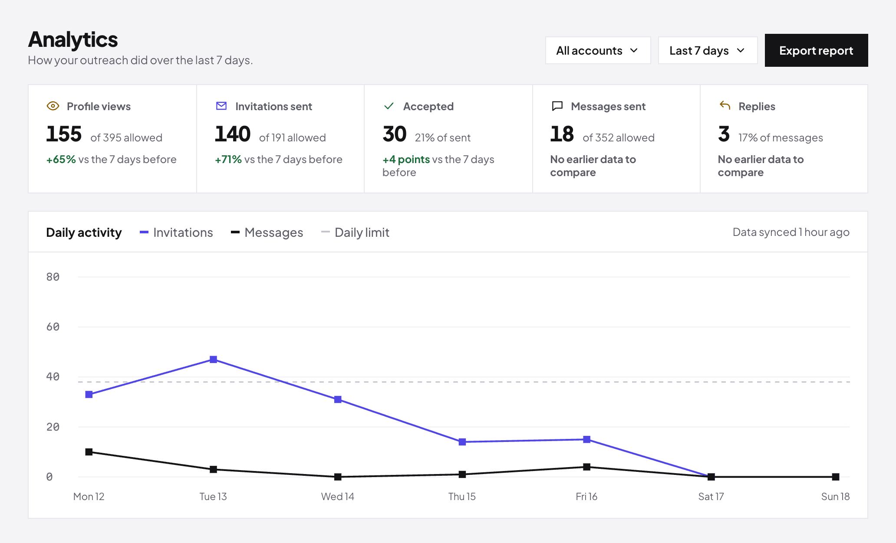Image resolution: width=896 pixels, height=543 pixels.
Task: Click the Invitations legend purple swatch
Action: tap(144, 232)
